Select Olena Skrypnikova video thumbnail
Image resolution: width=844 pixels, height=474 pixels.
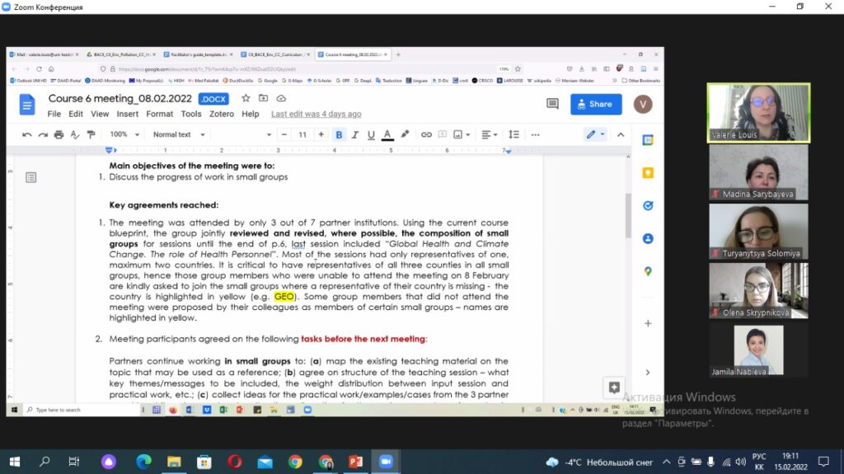tap(758, 290)
